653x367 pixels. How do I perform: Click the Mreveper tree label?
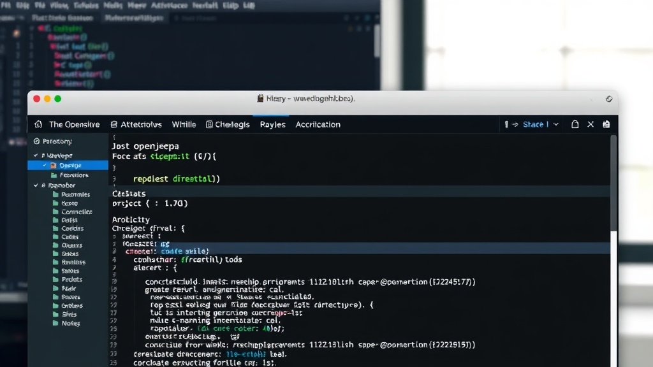tap(59, 155)
